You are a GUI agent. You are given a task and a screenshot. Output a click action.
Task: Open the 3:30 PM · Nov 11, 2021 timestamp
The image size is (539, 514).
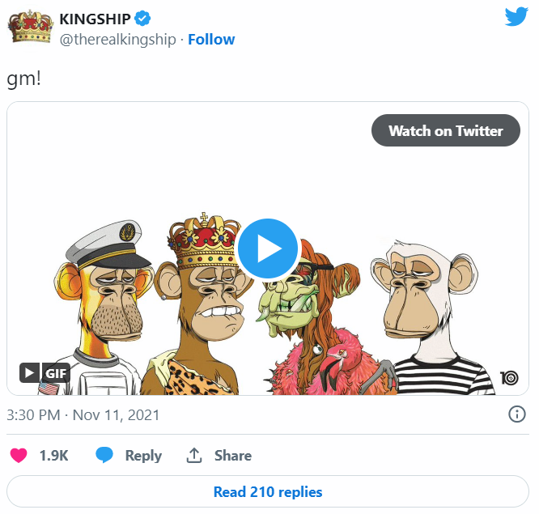click(x=83, y=415)
